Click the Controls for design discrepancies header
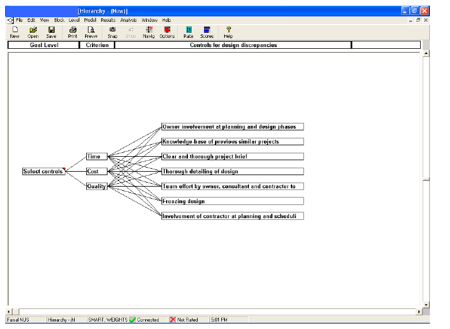This screenshot has height=329, width=450. (233, 45)
